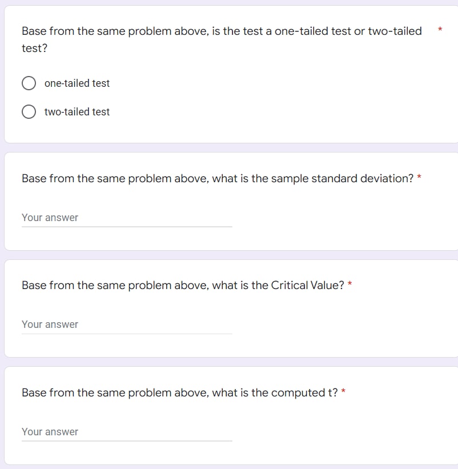
Task: Select the "two-tailed test" radio button
Action: 29,111
